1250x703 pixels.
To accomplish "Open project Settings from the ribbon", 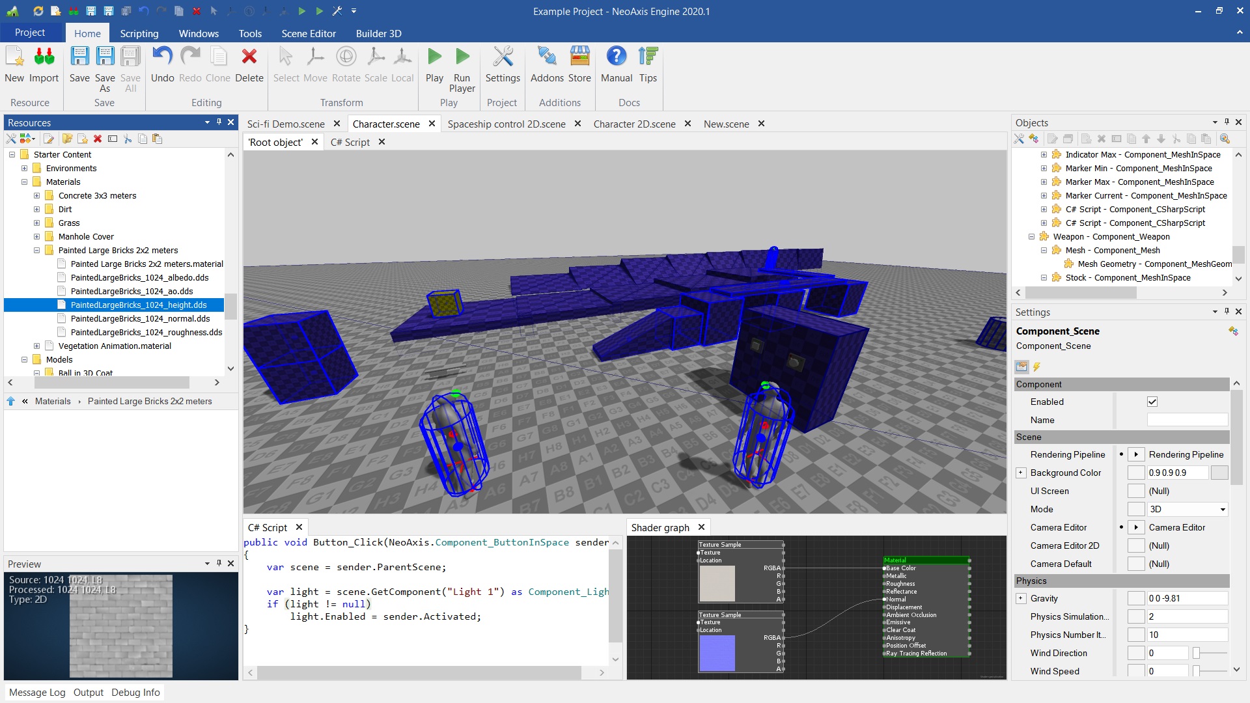I will tap(502, 57).
